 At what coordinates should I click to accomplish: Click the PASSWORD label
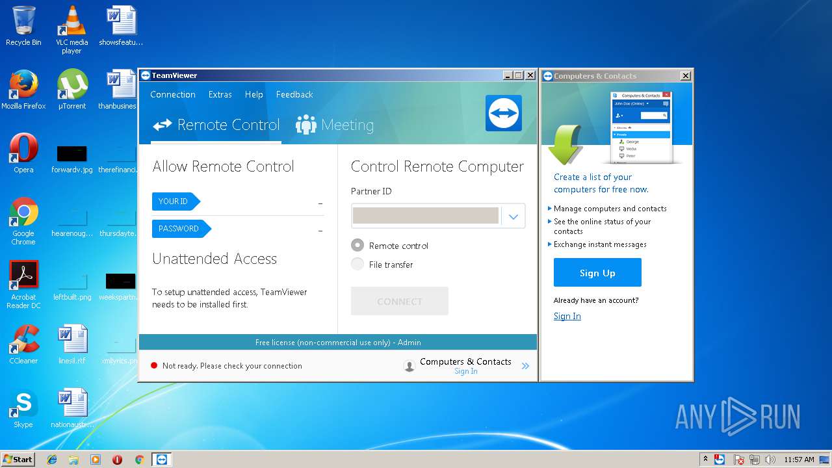[181, 229]
